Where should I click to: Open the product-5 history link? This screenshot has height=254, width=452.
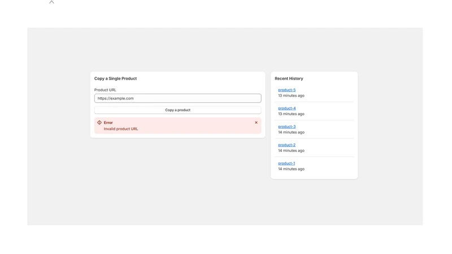[286, 90]
